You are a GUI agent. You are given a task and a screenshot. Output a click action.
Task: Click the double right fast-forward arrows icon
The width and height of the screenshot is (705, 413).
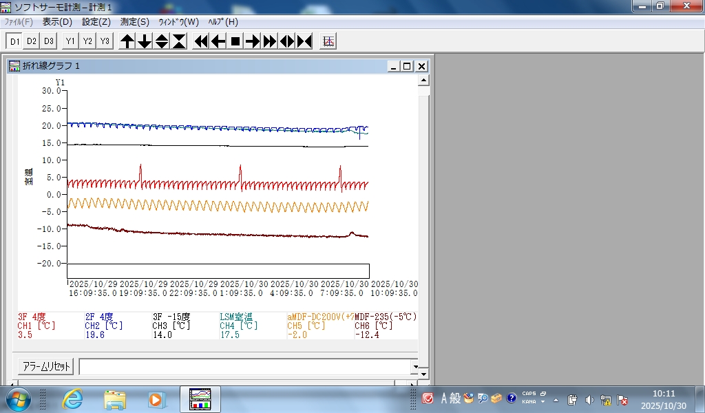(270, 41)
